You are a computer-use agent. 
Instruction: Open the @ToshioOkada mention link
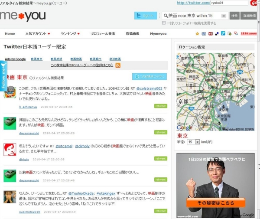[x=81, y=193]
